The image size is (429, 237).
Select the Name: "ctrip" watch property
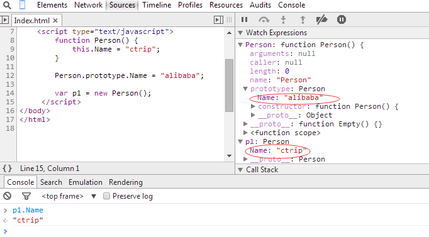(277, 150)
